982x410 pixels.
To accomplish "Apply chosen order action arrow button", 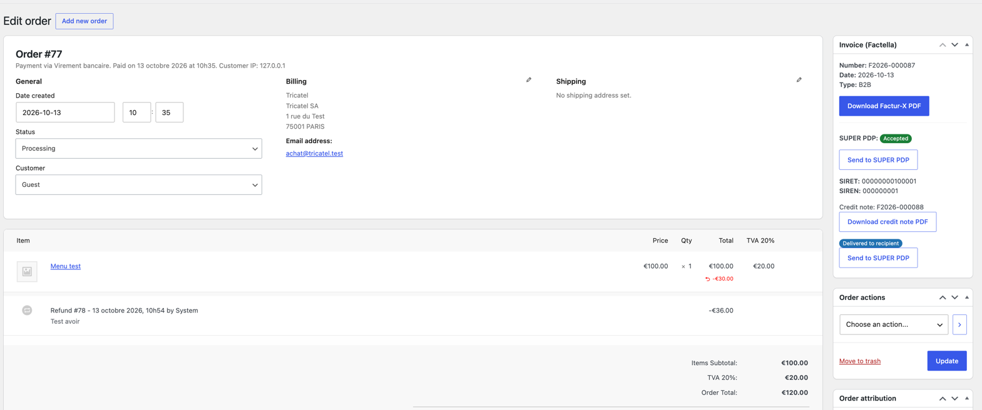I will click(x=959, y=324).
